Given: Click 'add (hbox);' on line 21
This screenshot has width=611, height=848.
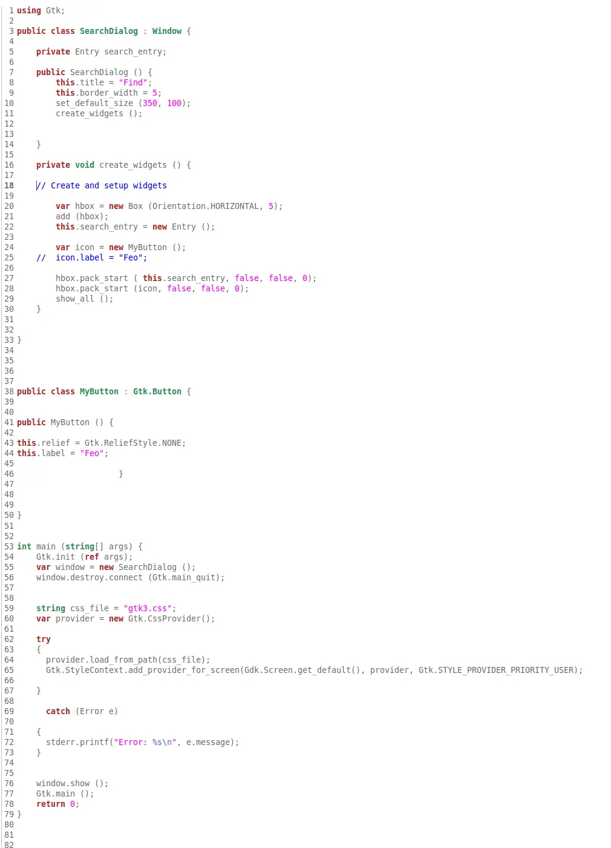Looking at the screenshot, I should [82, 216].
